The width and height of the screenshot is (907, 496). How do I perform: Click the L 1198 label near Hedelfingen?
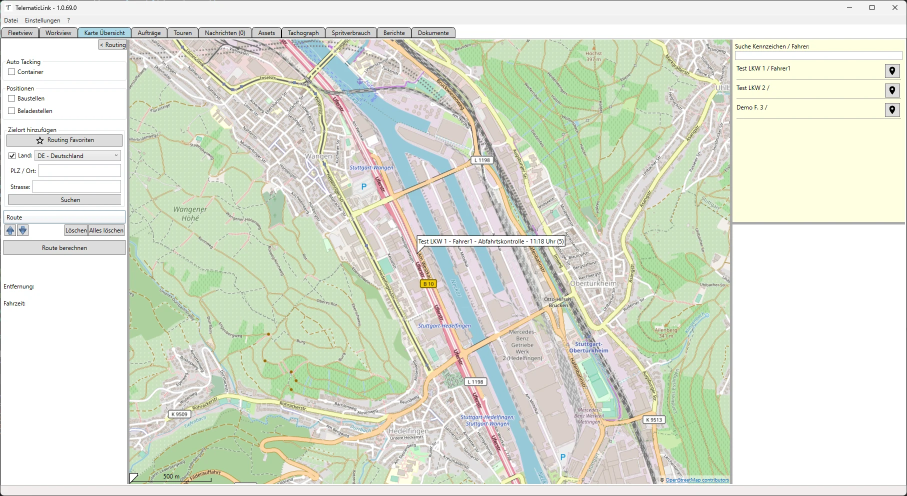475,381
